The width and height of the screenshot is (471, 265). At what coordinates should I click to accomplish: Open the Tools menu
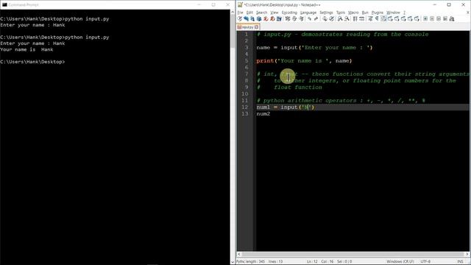point(341,13)
